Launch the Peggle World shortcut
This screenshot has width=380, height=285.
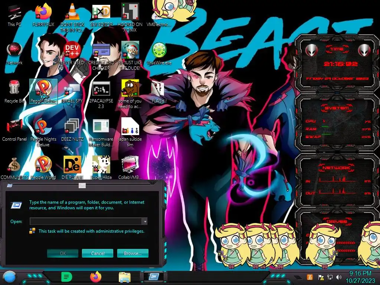point(43,168)
